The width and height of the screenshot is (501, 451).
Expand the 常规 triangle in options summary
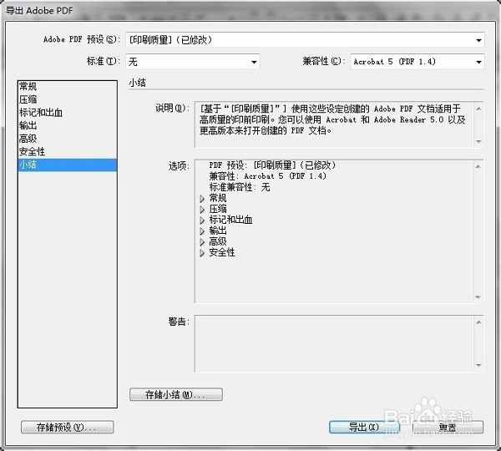point(202,199)
